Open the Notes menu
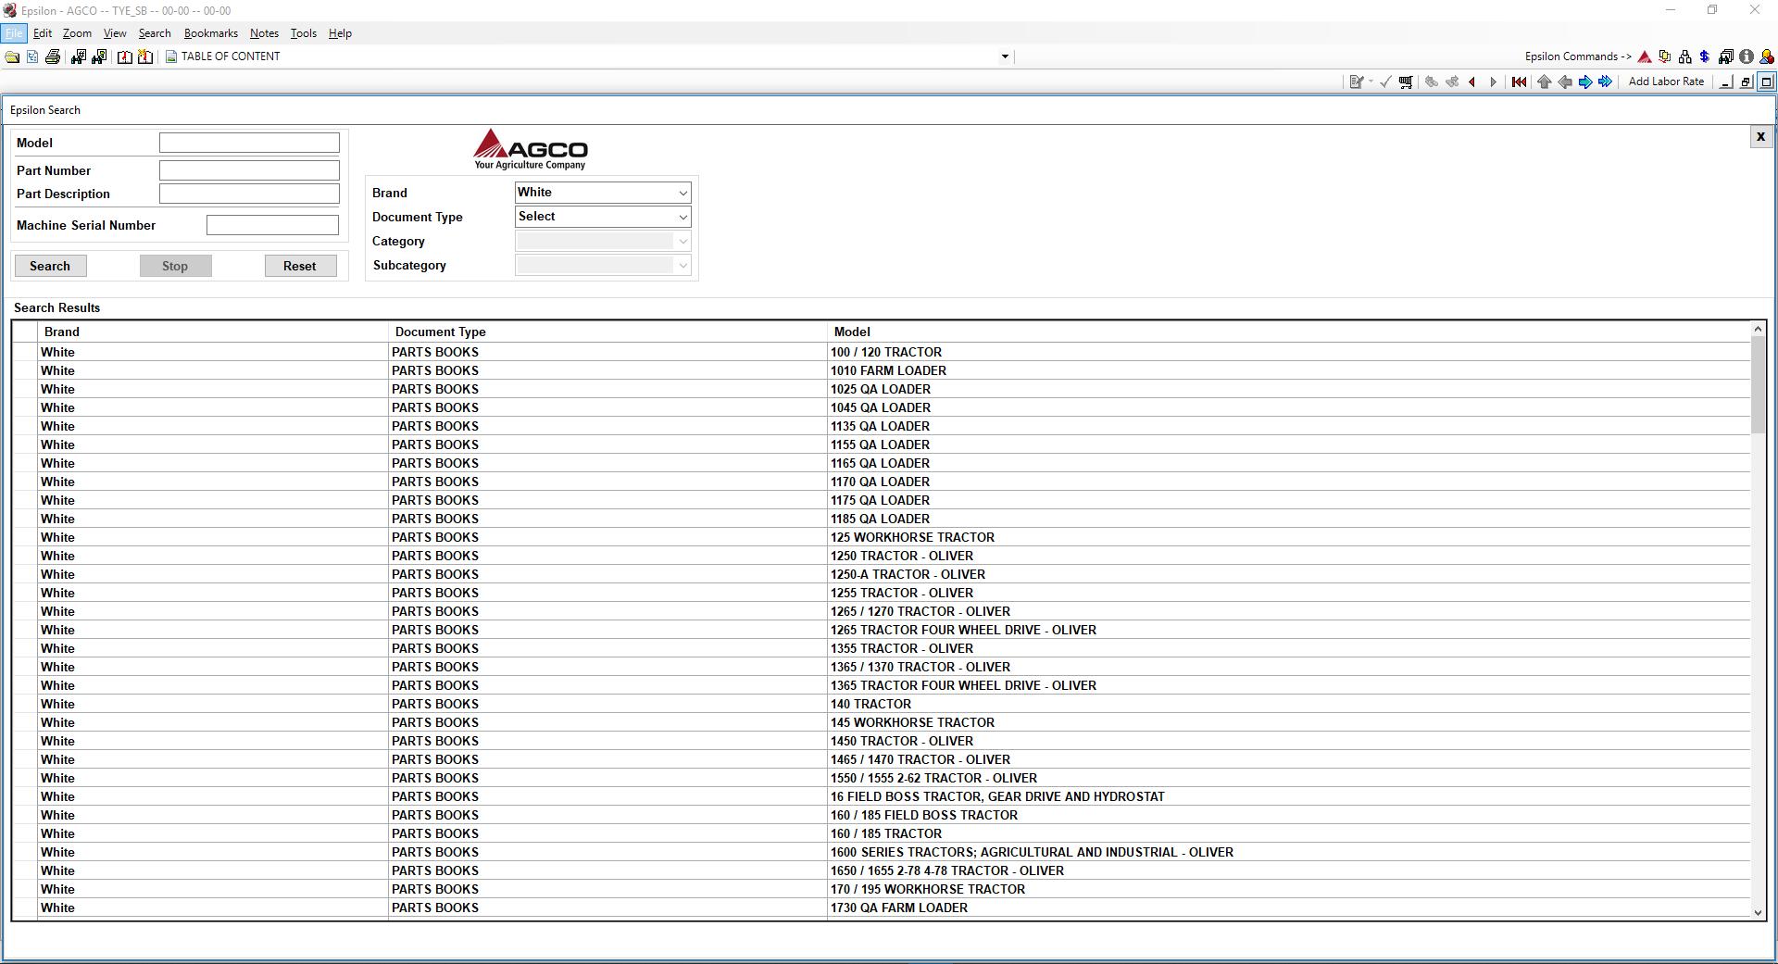This screenshot has height=964, width=1778. 264,33
